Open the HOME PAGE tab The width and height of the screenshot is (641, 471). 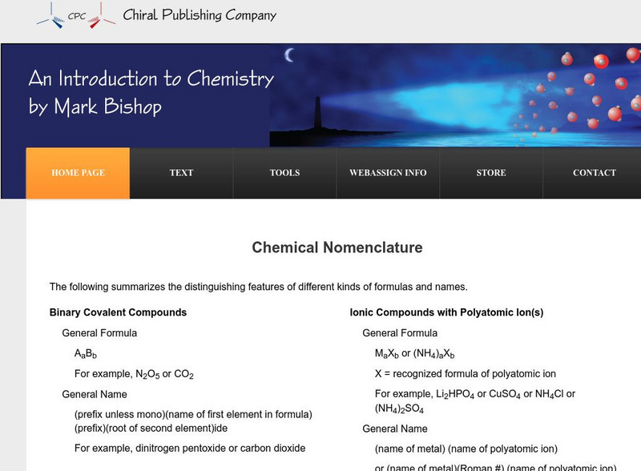tap(78, 173)
